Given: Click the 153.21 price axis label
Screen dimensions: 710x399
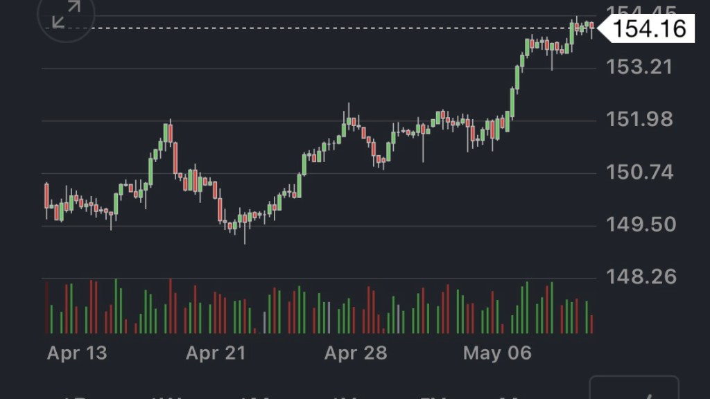Looking at the screenshot, I should [639, 67].
